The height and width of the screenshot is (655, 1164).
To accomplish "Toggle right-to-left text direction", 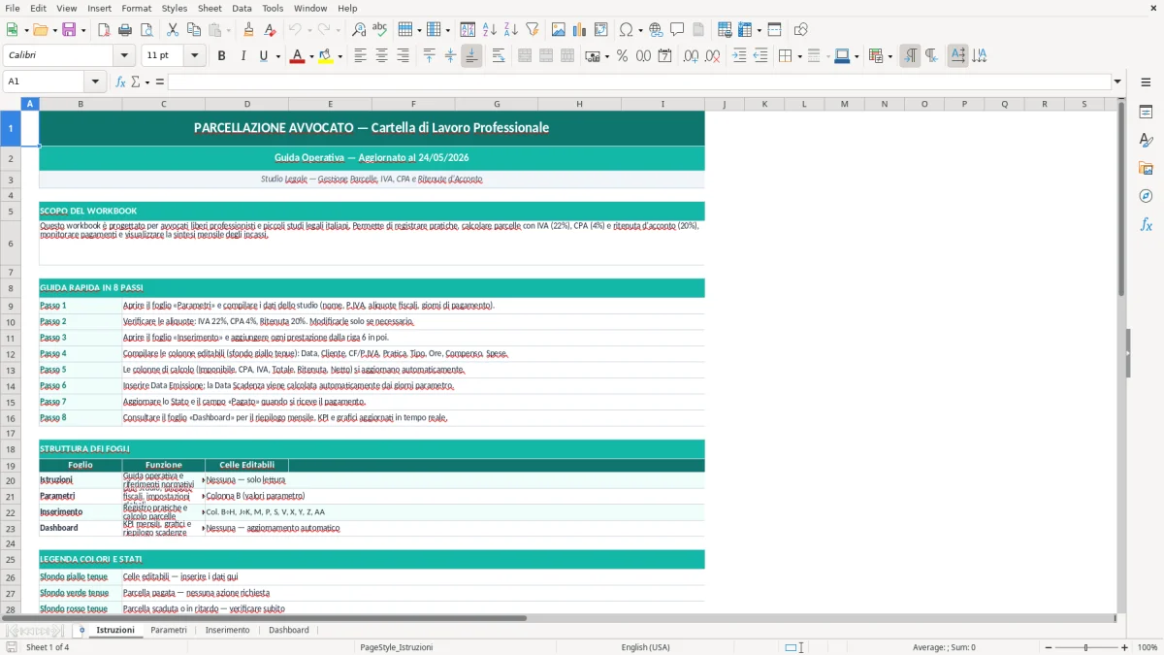I will [x=931, y=56].
